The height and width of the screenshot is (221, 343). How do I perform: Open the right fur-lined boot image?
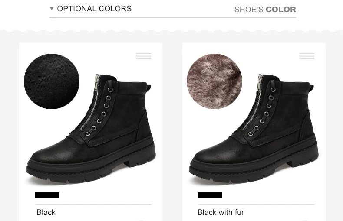click(254, 128)
